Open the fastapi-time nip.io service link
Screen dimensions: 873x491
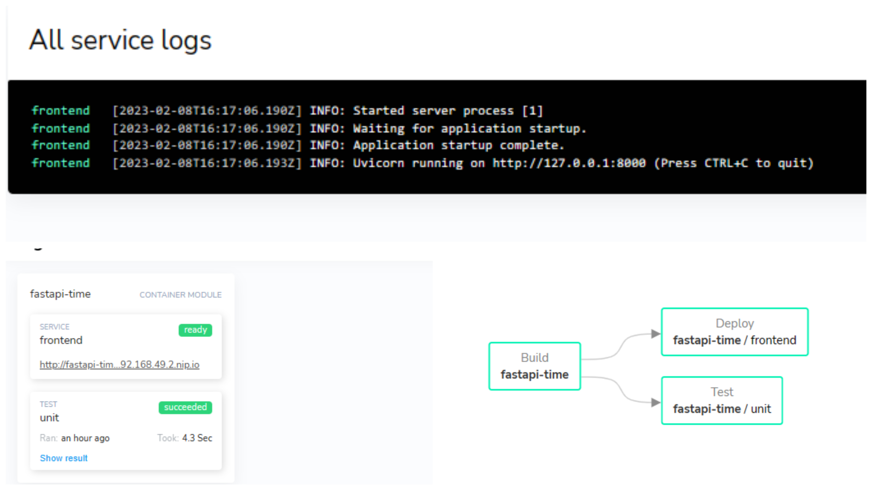(x=119, y=364)
